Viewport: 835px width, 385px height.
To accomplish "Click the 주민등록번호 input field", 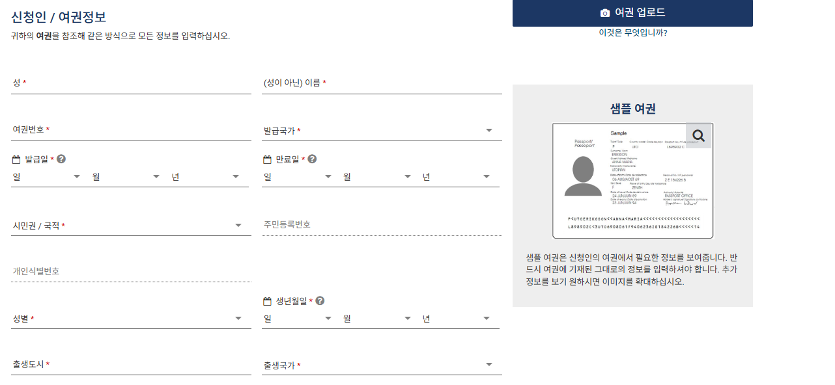I will [382, 224].
